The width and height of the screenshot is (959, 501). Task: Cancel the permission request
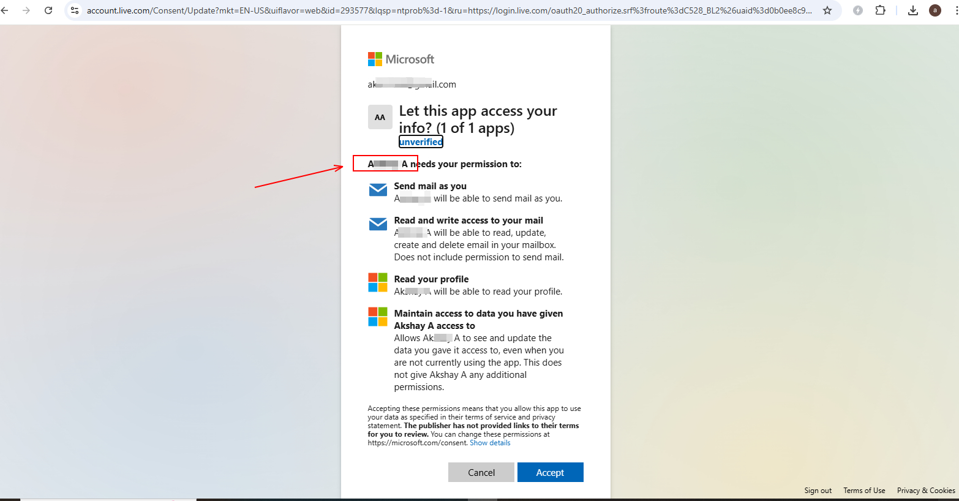[481, 472]
